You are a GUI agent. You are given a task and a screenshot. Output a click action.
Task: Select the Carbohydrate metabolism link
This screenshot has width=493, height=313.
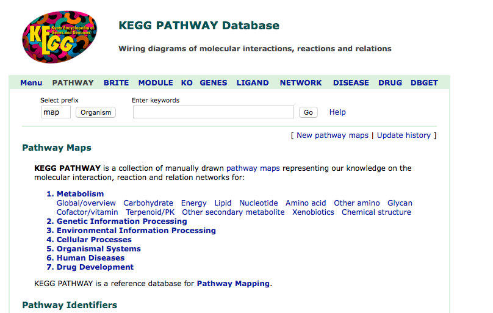tap(148, 203)
